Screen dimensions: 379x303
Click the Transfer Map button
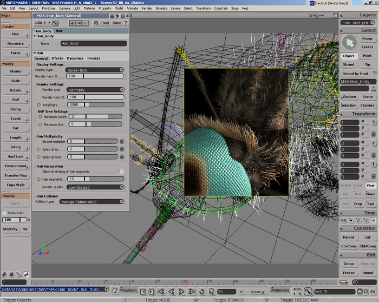16,175
